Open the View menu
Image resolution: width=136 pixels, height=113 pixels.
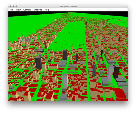pos(18,10)
